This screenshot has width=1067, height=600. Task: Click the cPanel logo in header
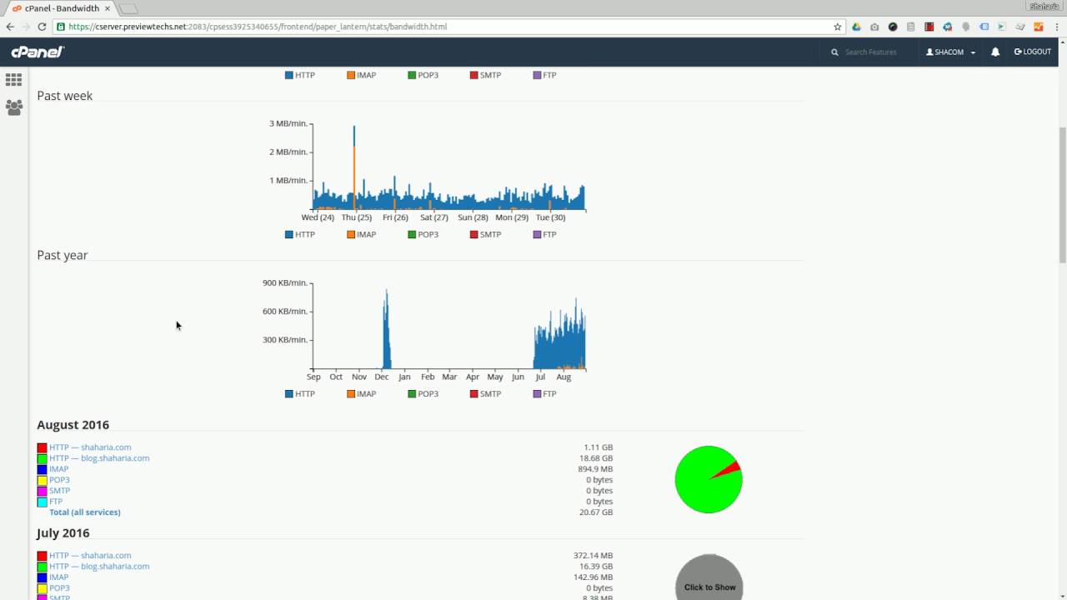coord(38,52)
